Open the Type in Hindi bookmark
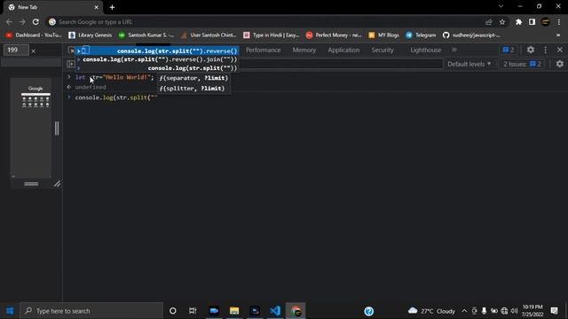 point(272,35)
